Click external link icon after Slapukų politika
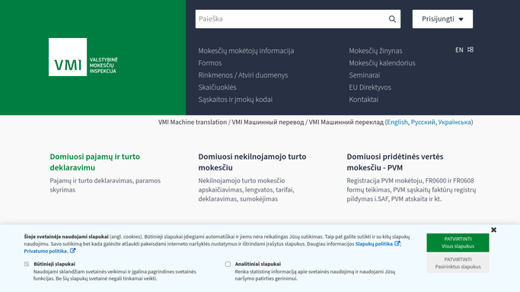This screenshot has width=520, height=292. [x=397, y=243]
